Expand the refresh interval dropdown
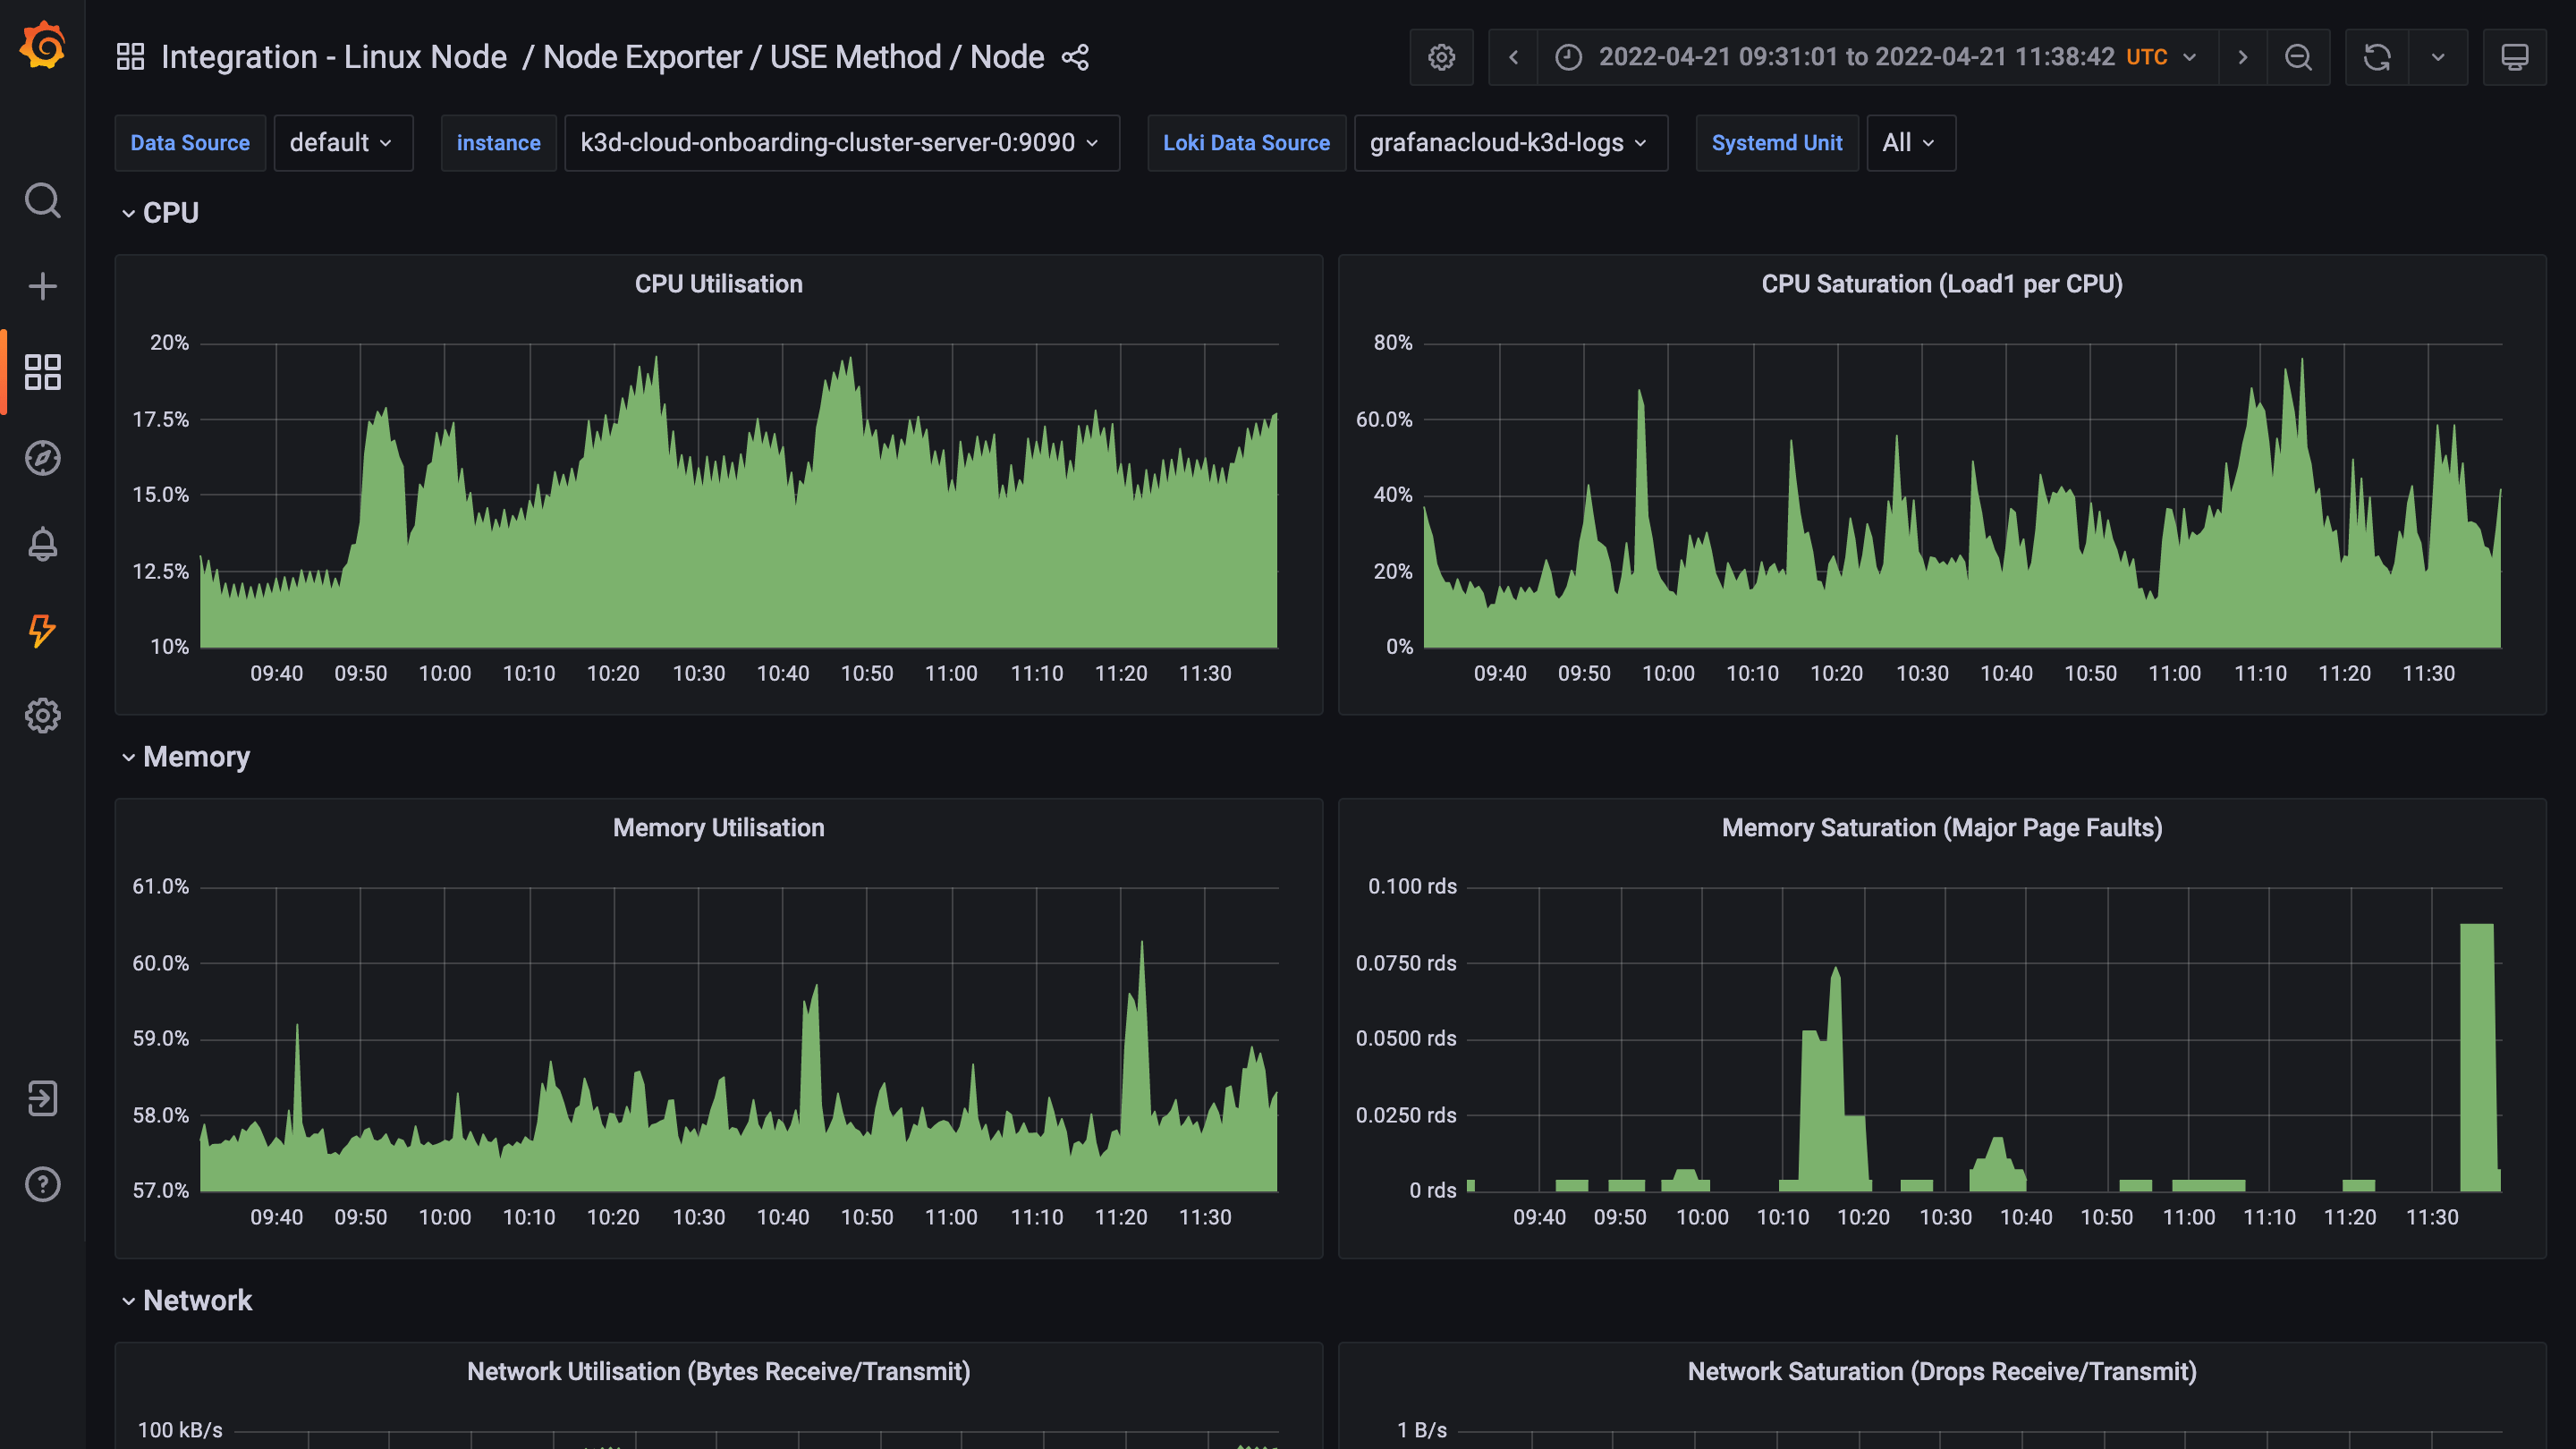Viewport: 2576px width, 1449px height. 2438,57
